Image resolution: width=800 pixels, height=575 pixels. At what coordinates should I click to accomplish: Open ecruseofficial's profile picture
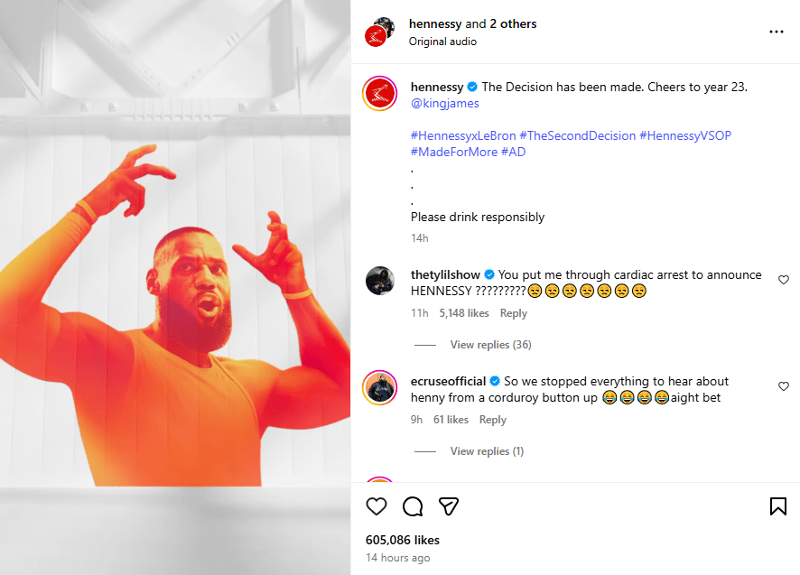(380, 387)
